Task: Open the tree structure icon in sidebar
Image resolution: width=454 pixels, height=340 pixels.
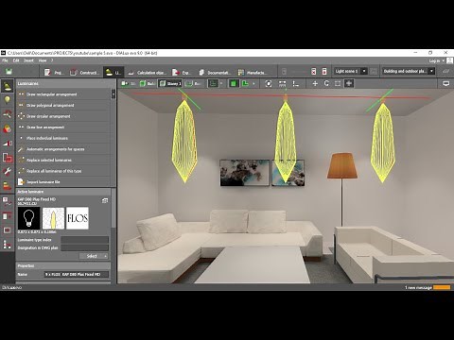Action: click(7, 244)
